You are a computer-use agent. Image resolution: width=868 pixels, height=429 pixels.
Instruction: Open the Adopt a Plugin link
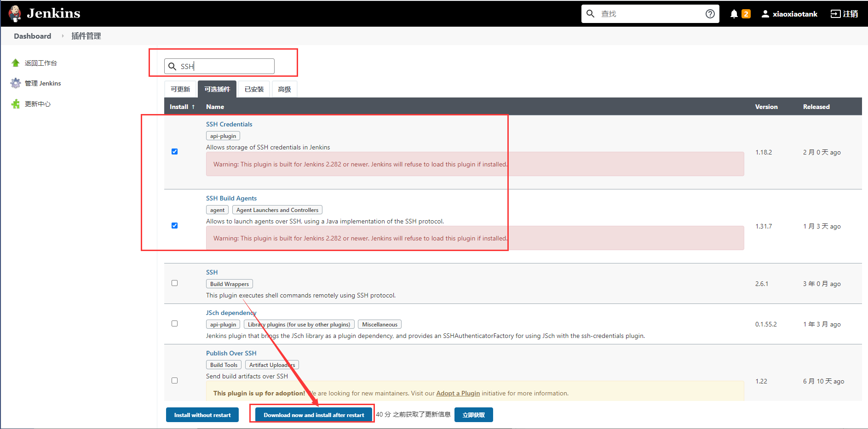458,393
